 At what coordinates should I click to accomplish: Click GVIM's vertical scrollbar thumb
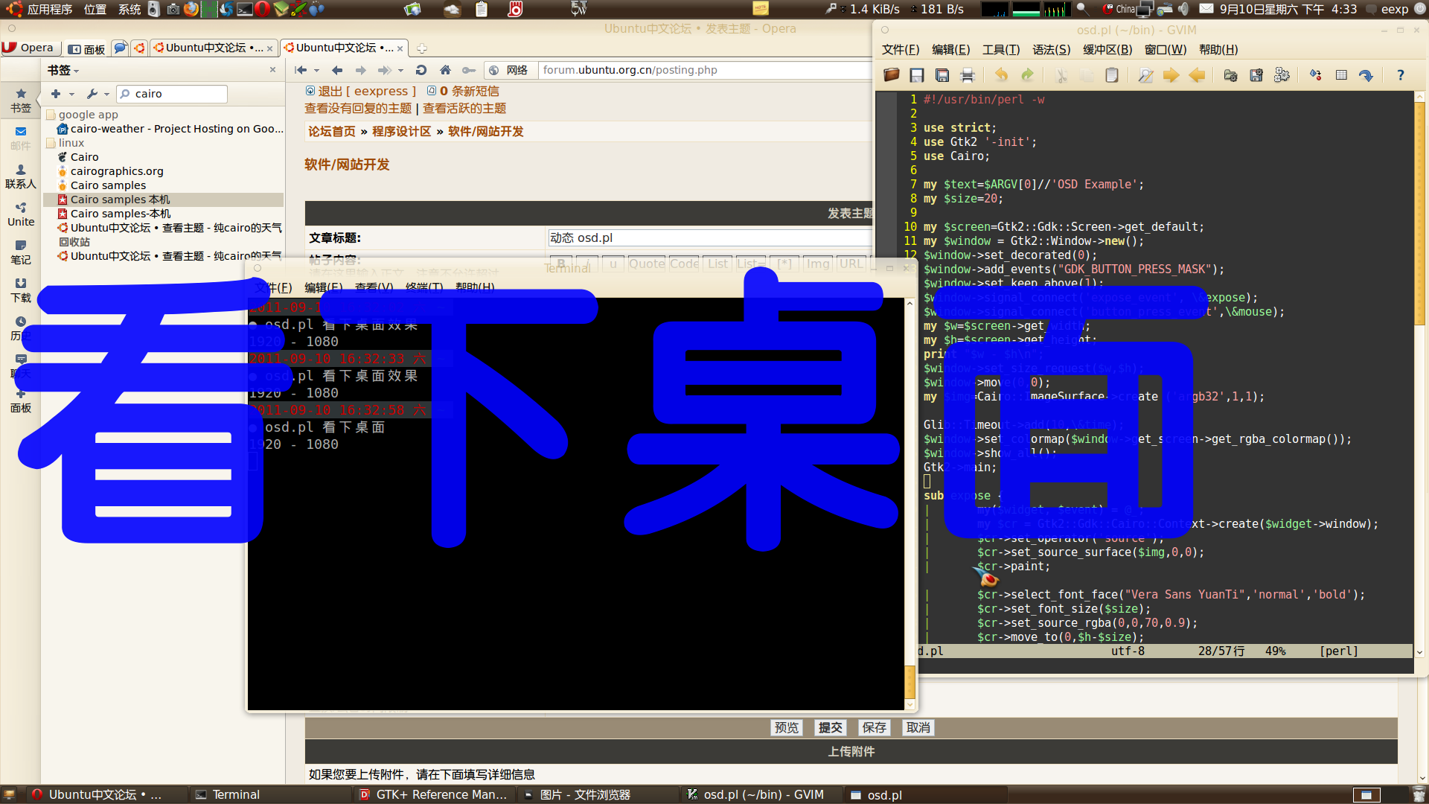coord(1419,213)
